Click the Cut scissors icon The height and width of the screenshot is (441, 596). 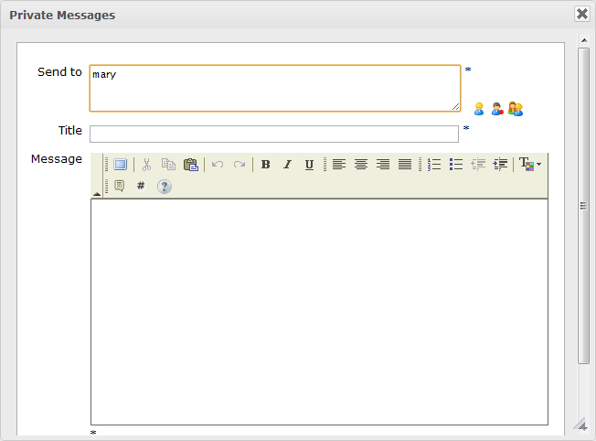coord(145,165)
